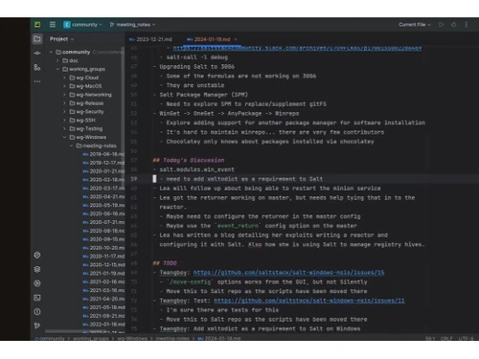Run the current file with play icon
479x359 pixels.
click(x=441, y=25)
